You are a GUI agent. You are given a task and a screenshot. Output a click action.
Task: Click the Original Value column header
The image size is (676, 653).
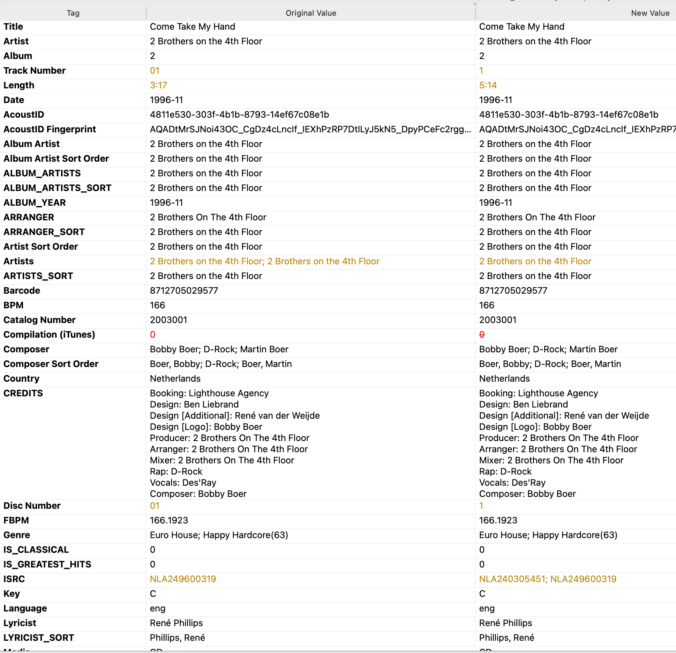pyautogui.click(x=310, y=13)
